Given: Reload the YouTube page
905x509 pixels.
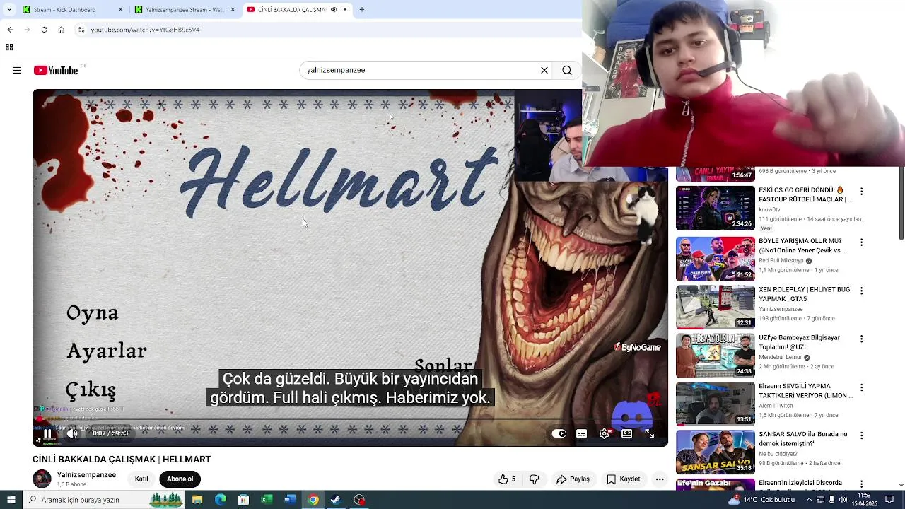Looking at the screenshot, I should (44, 30).
